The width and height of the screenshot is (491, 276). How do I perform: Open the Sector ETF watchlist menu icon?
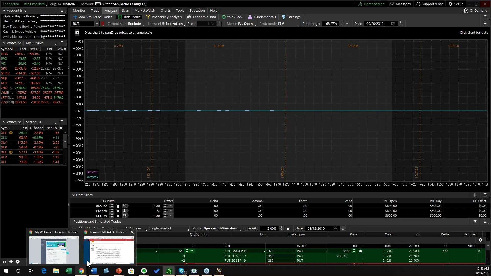click(x=62, y=122)
